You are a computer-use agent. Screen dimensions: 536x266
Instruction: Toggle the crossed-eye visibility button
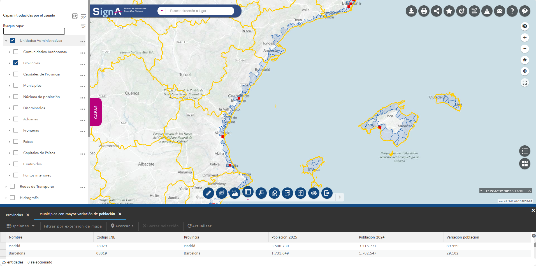click(x=525, y=26)
